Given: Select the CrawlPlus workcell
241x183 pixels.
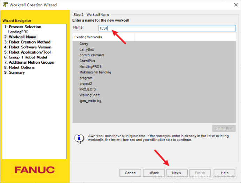Looking at the screenshot, I should (87, 61).
